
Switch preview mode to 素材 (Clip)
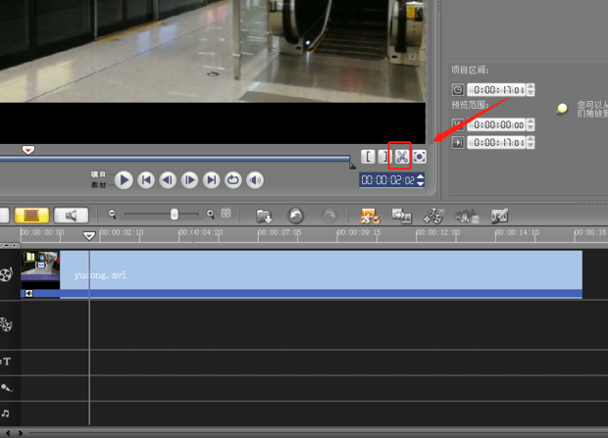click(98, 185)
